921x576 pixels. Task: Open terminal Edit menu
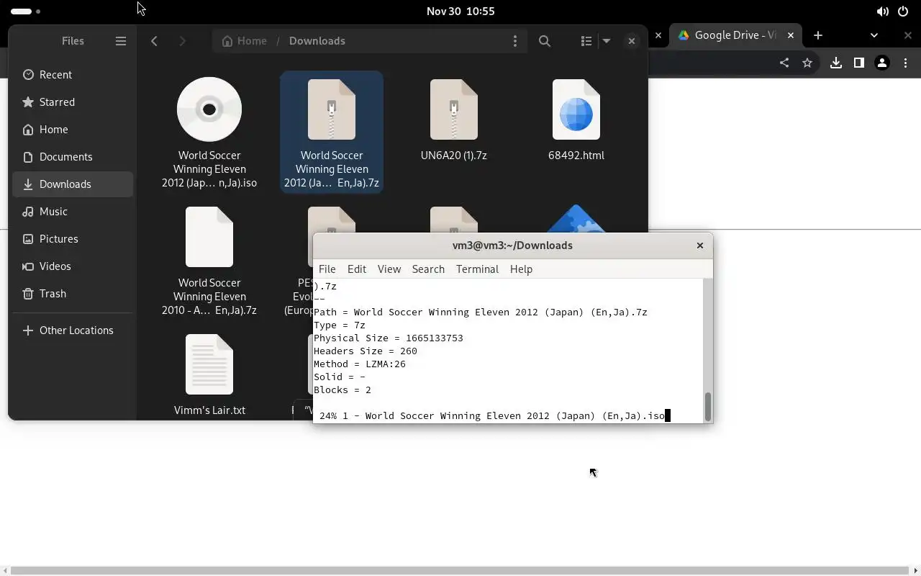tap(357, 269)
